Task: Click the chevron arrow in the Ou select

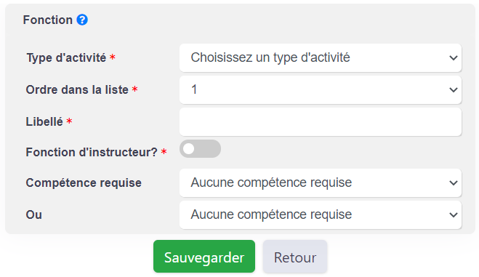Action: coord(454,214)
